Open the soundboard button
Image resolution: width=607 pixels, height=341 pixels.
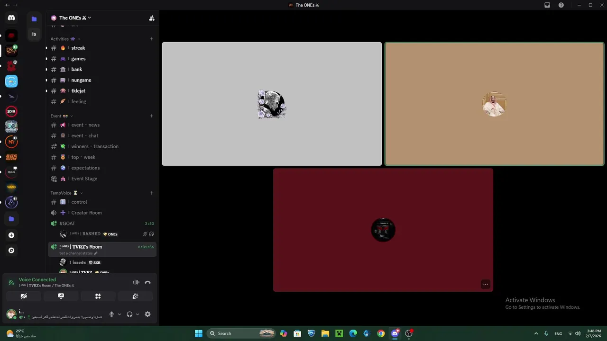(135, 296)
